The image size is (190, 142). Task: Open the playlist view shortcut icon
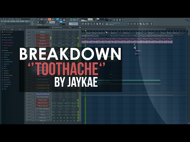point(83,24)
